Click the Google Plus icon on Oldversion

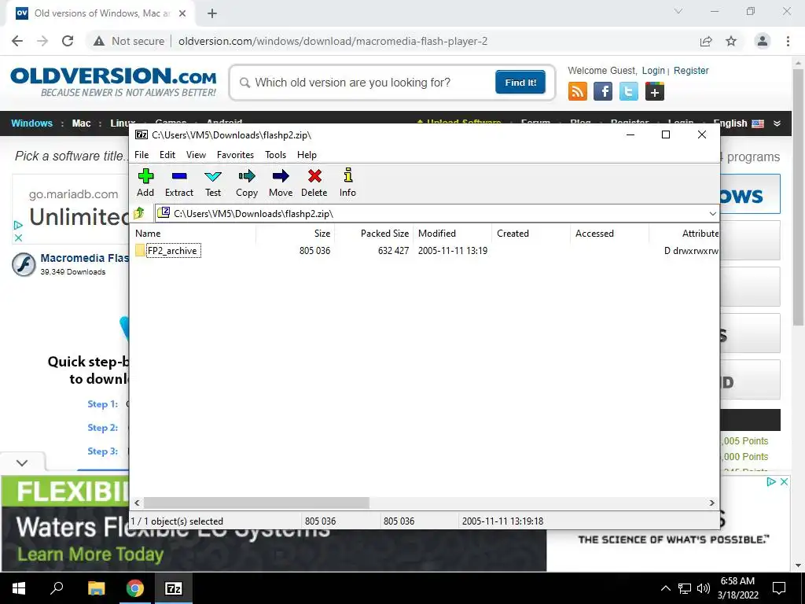[655, 91]
